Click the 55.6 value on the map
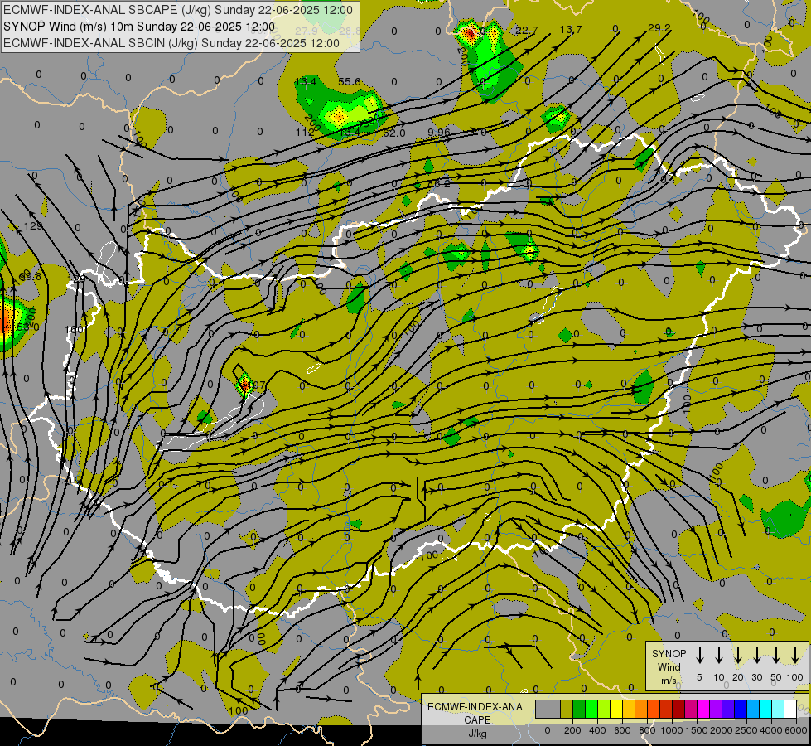 350,82
